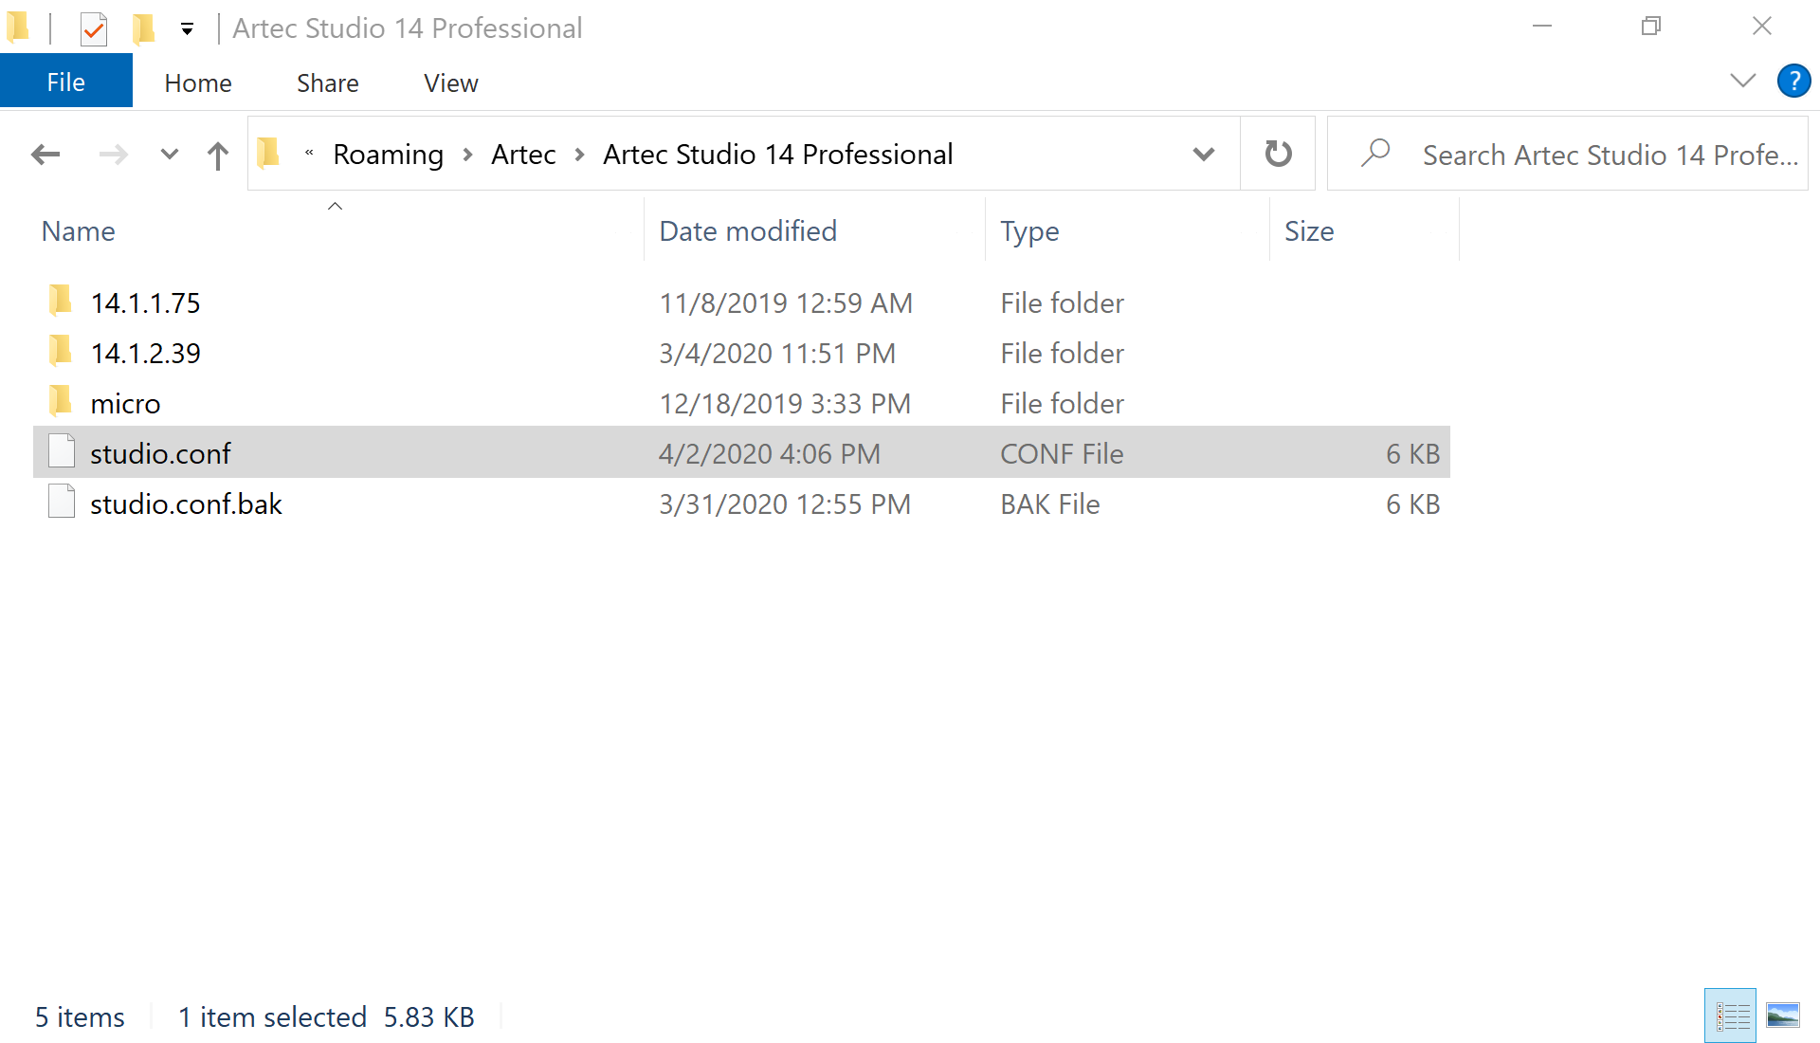
Task: Select the micro folder name
Action: [125, 404]
